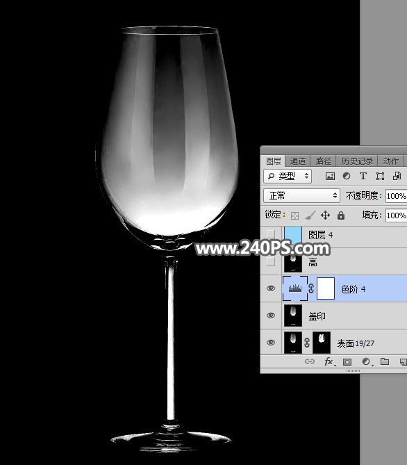Click the 表面19/27 mask link chain

[x=307, y=343]
